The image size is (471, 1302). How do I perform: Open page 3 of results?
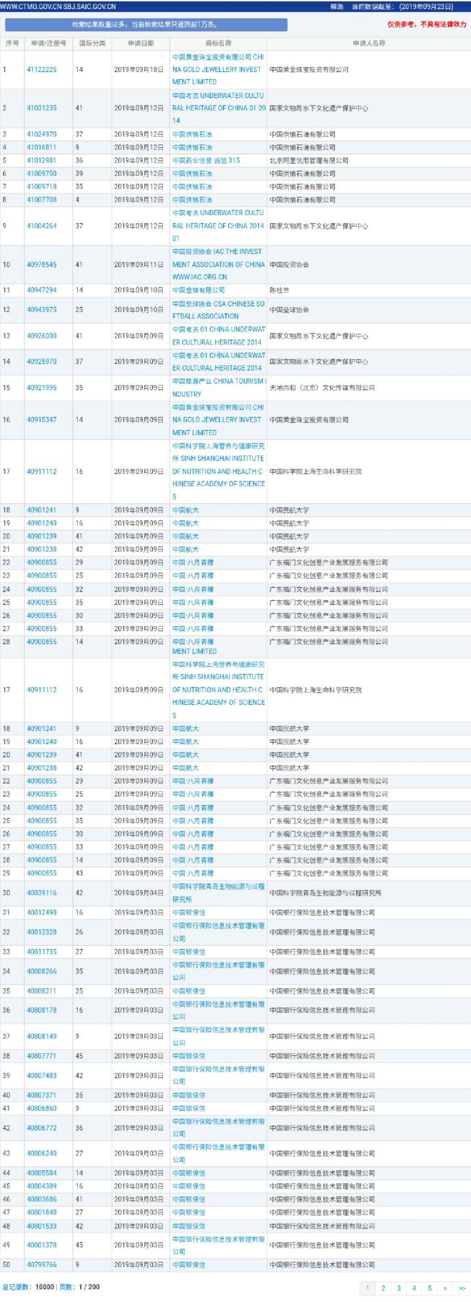[399, 1288]
